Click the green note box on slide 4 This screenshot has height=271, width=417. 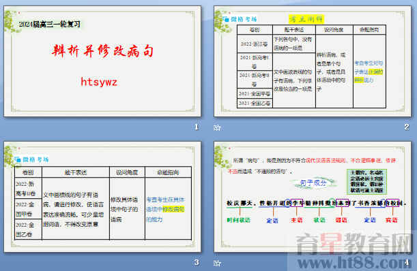366,181
